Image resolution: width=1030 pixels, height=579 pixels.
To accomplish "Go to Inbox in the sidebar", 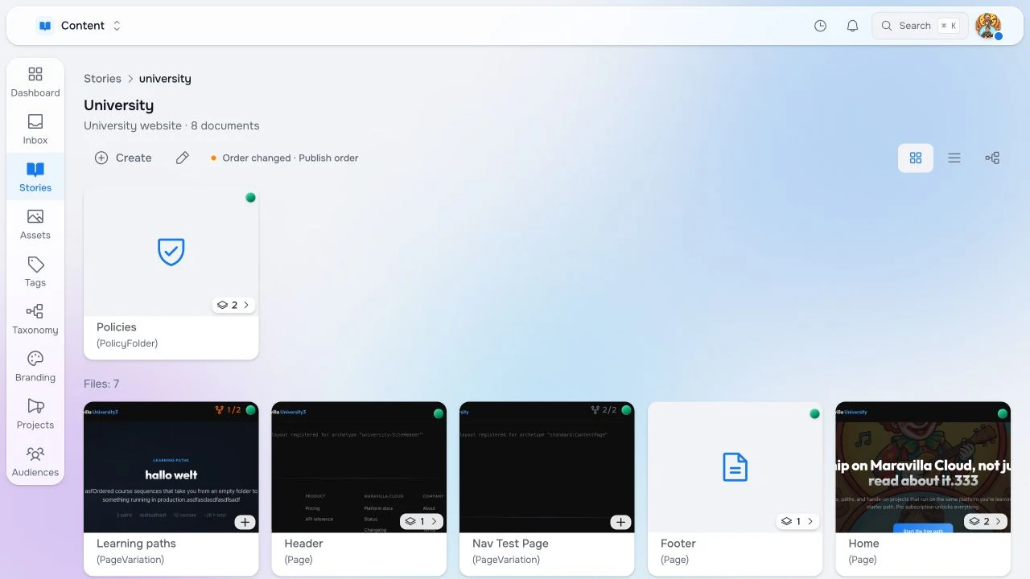I will (35, 129).
